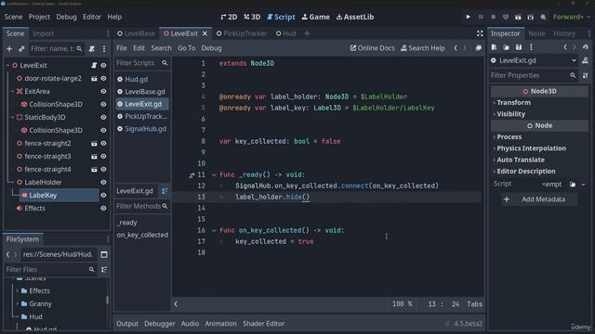Image resolution: width=595 pixels, height=334 pixels.
Task: Hide the StaticBody3D node
Action: point(103,118)
